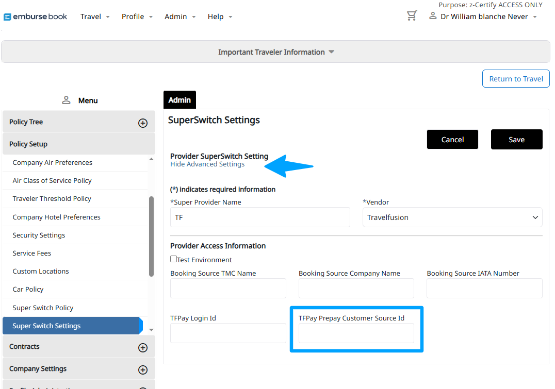Open the Travel dropdown menu
This screenshot has height=389, width=555.
95,16
